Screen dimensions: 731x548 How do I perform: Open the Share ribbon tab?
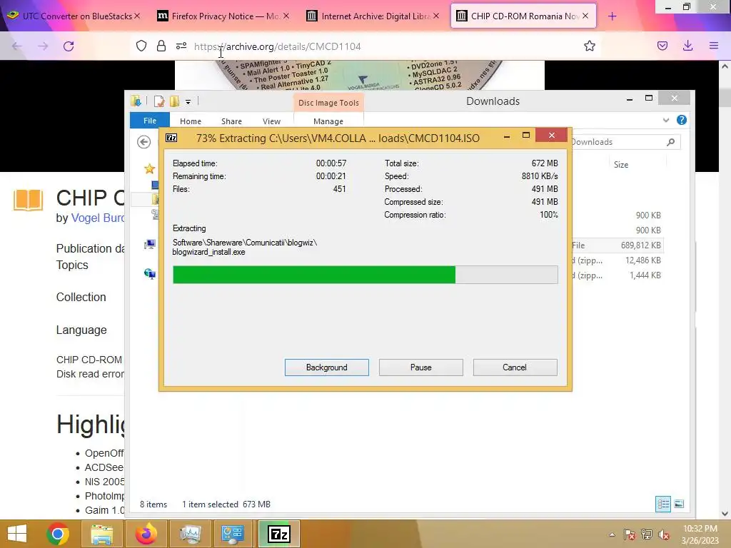click(x=231, y=121)
